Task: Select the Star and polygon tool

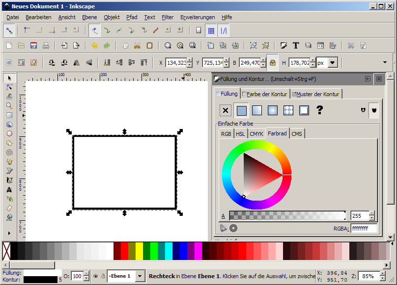Action: pos(9,143)
